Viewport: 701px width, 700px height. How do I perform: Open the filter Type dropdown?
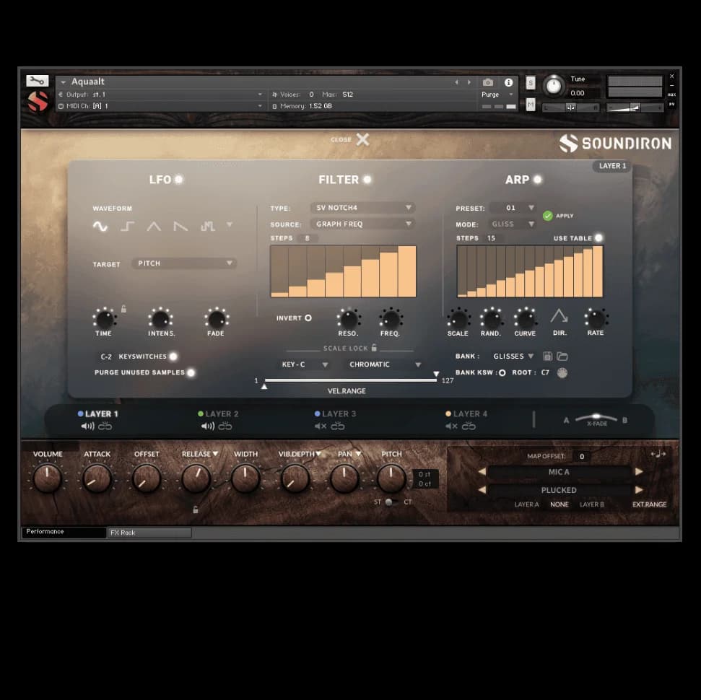(x=362, y=208)
